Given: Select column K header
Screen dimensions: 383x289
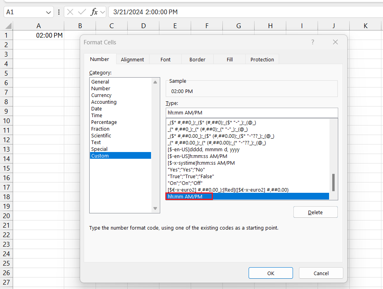Looking at the screenshot, I should 366,26.
